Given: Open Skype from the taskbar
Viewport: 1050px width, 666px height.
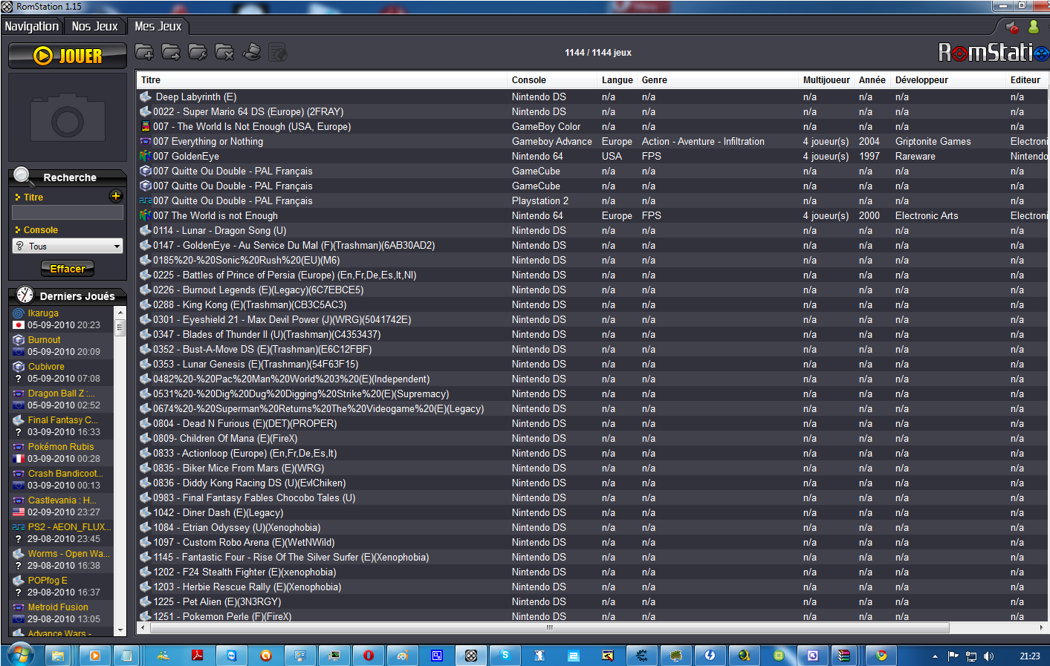Looking at the screenshot, I should tap(505, 656).
